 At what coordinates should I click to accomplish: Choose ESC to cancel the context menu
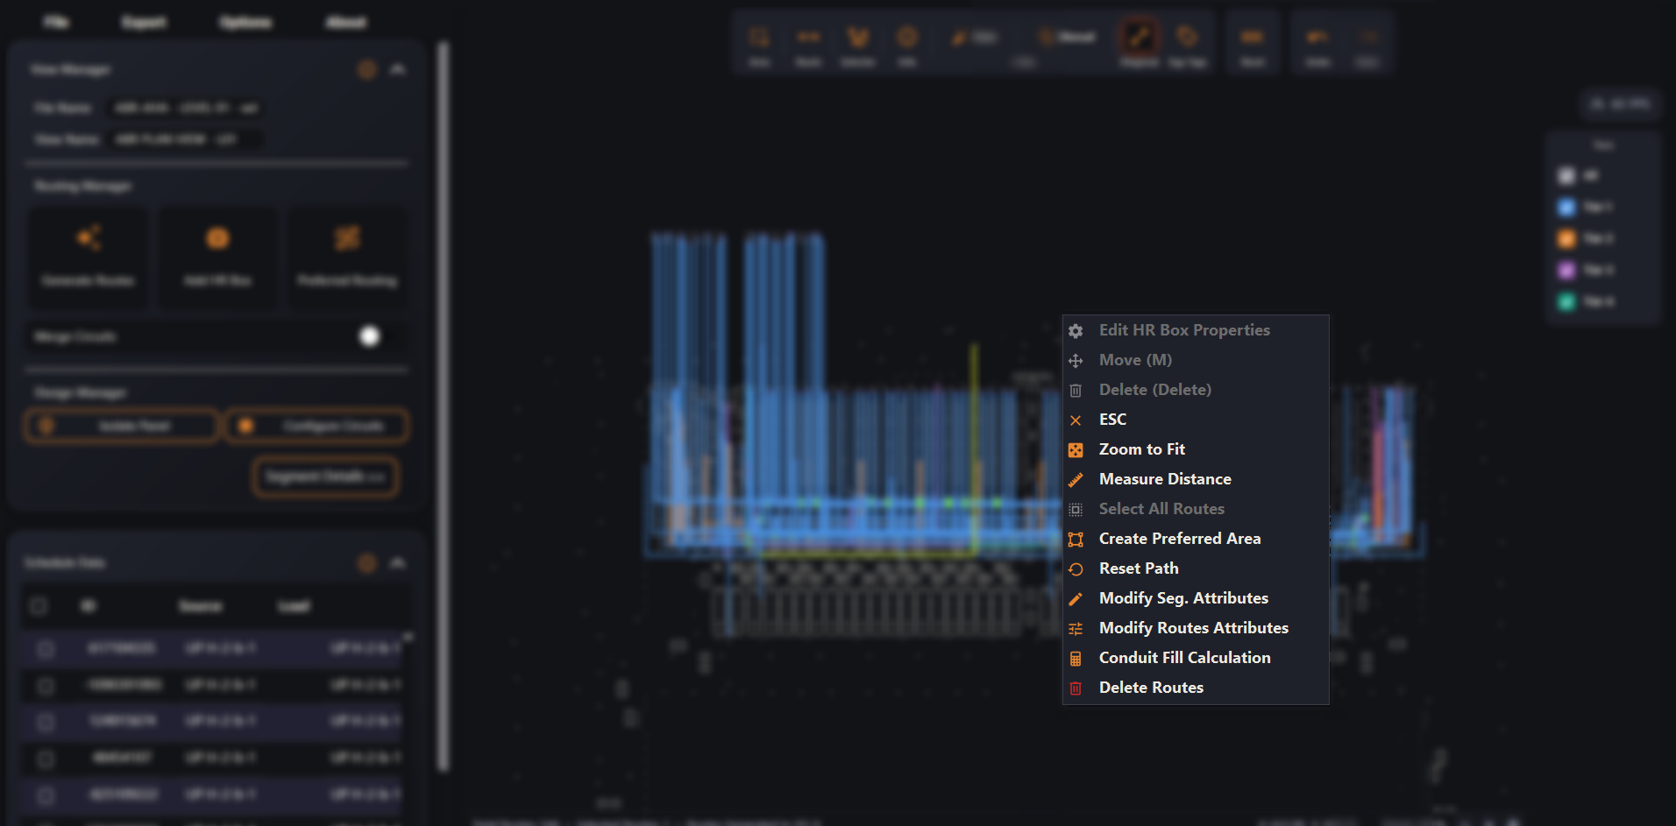1196,420
